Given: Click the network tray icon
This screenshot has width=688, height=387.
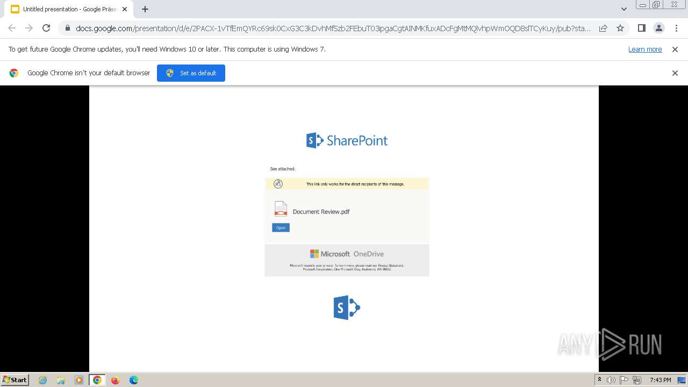Looking at the screenshot, I should pos(637,380).
